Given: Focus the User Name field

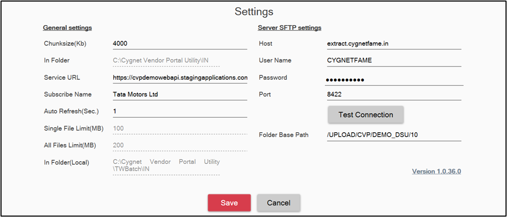Looking at the screenshot, I should [393, 60].
